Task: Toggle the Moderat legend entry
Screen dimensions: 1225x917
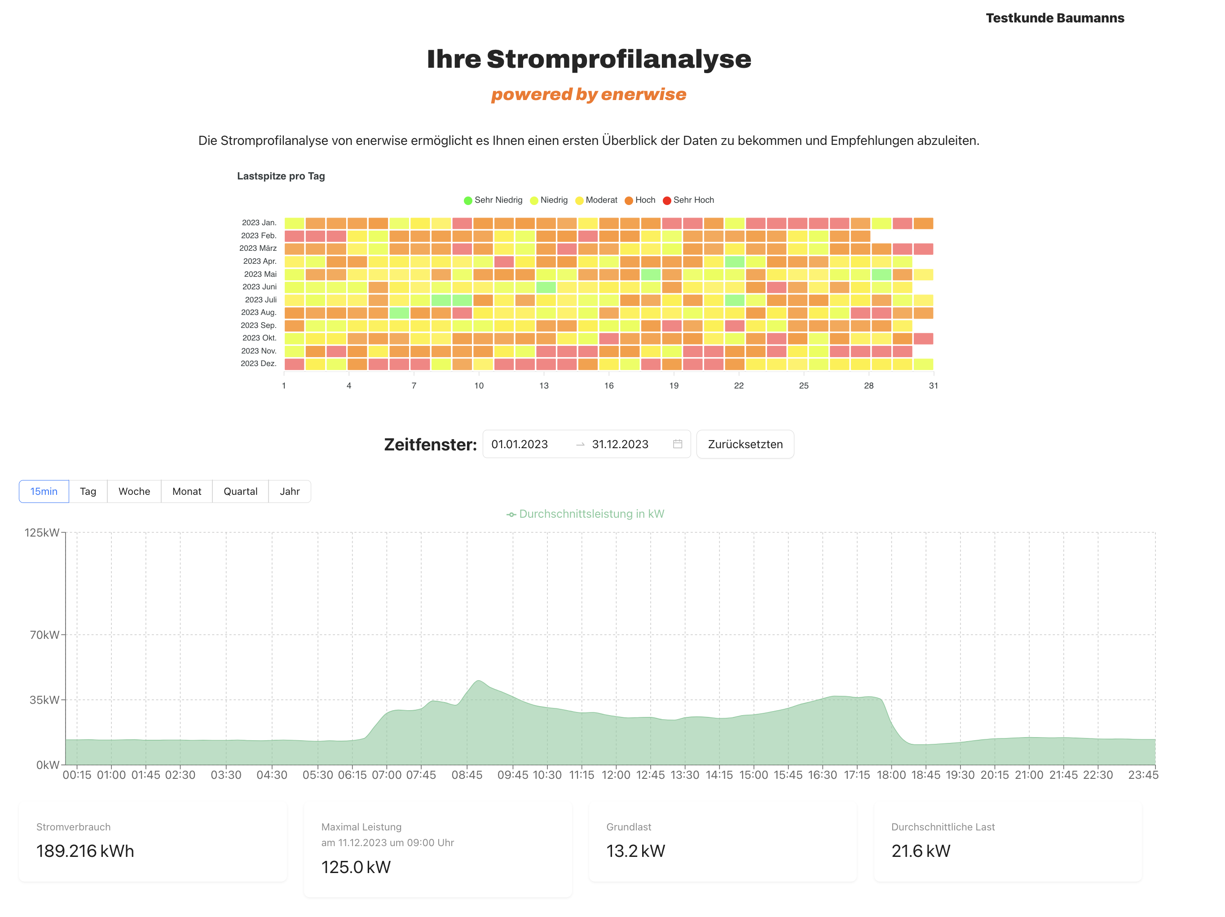Action: pyautogui.click(x=596, y=200)
